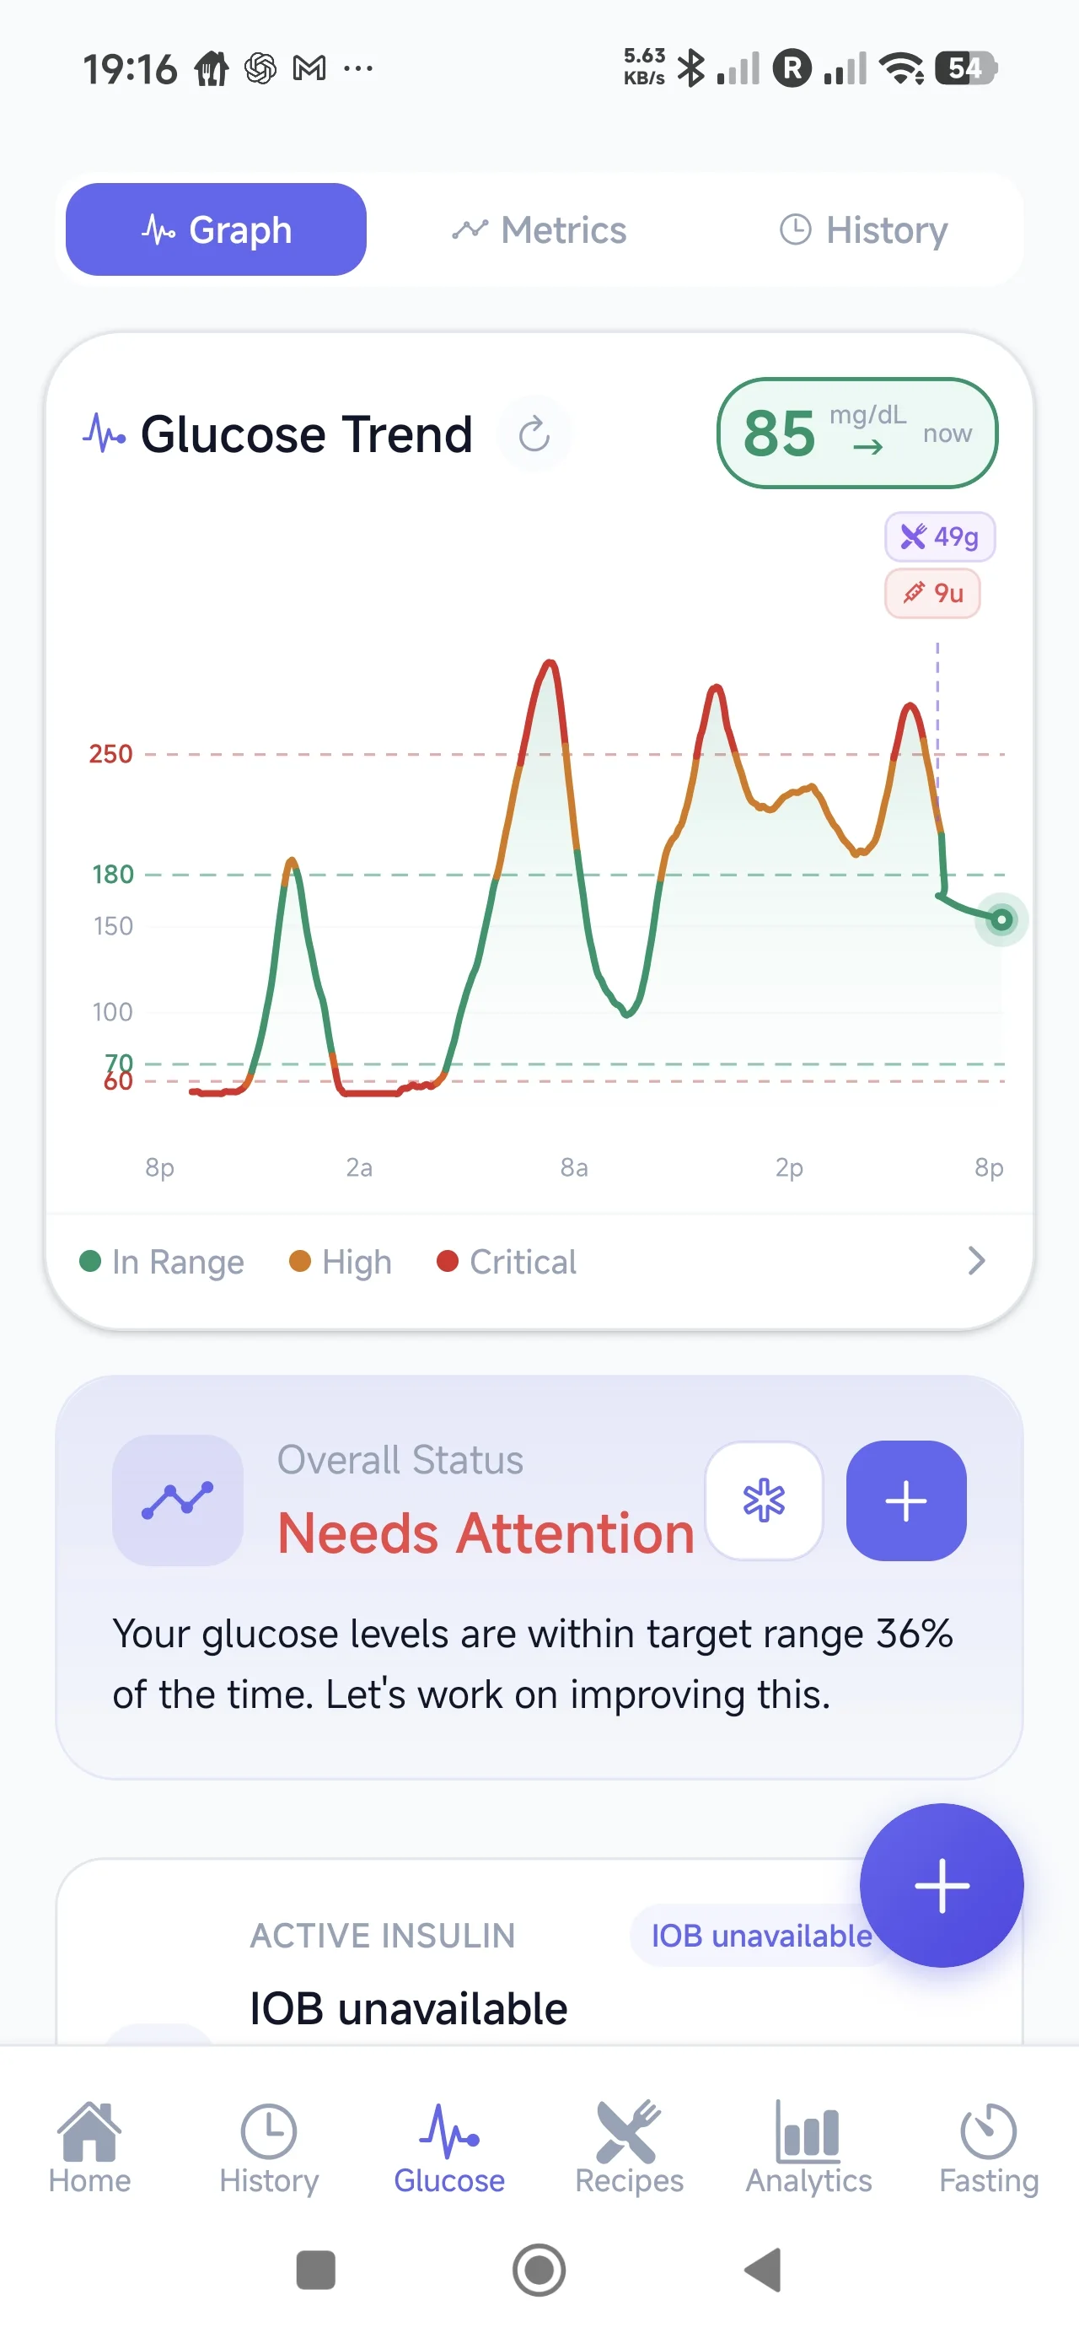Tap the trend chart icon in Overall Status
The width and height of the screenshot is (1079, 2338).
point(178,1500)
